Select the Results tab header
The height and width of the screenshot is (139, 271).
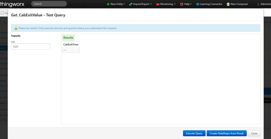point(68,38)
